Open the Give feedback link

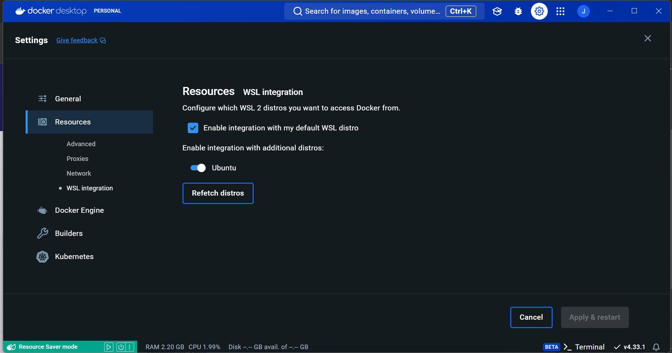point(77,40)
